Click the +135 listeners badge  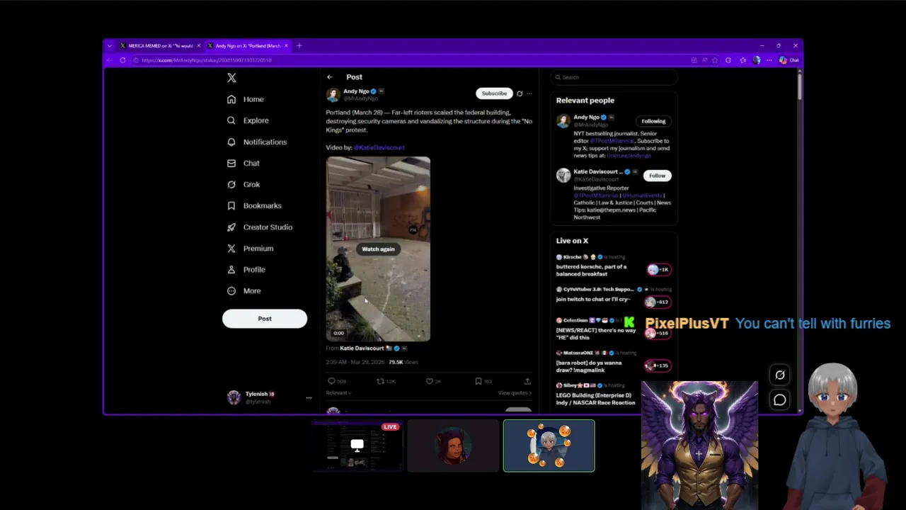(658, 365)
